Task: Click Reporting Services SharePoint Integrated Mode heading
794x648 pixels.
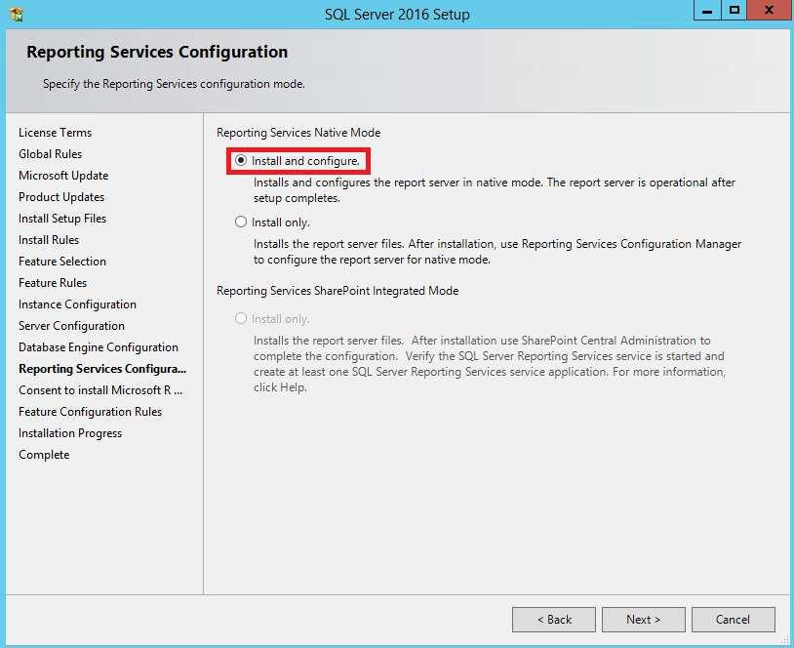Action: tap(337, 290)
